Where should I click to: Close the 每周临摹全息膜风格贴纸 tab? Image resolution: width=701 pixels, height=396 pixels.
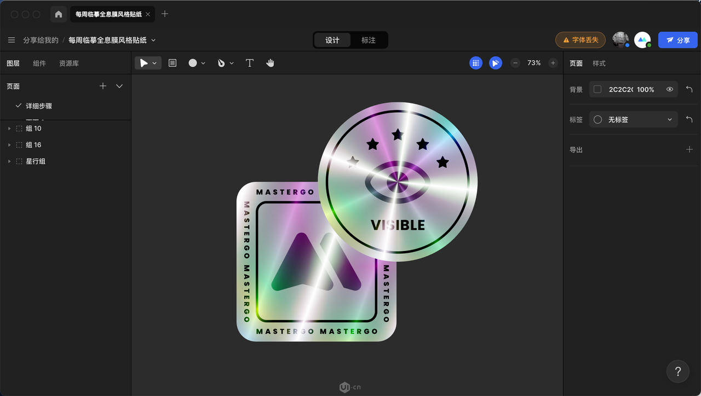(x=148, y=14)
